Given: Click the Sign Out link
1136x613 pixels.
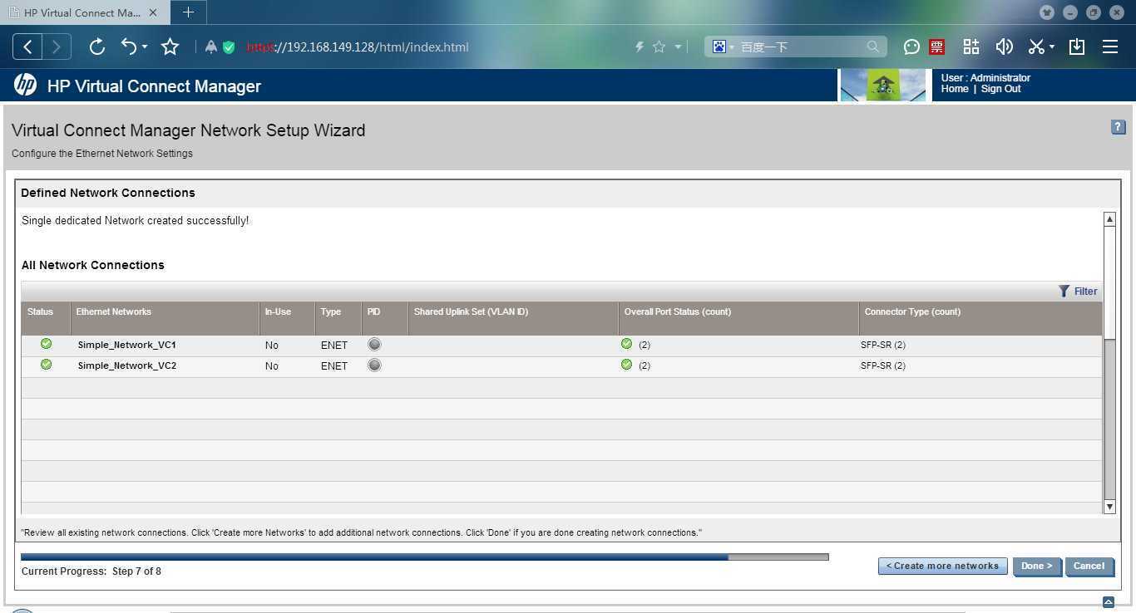Looking at the screenshot, I should pyautogui.click(x=1000, y=89).
